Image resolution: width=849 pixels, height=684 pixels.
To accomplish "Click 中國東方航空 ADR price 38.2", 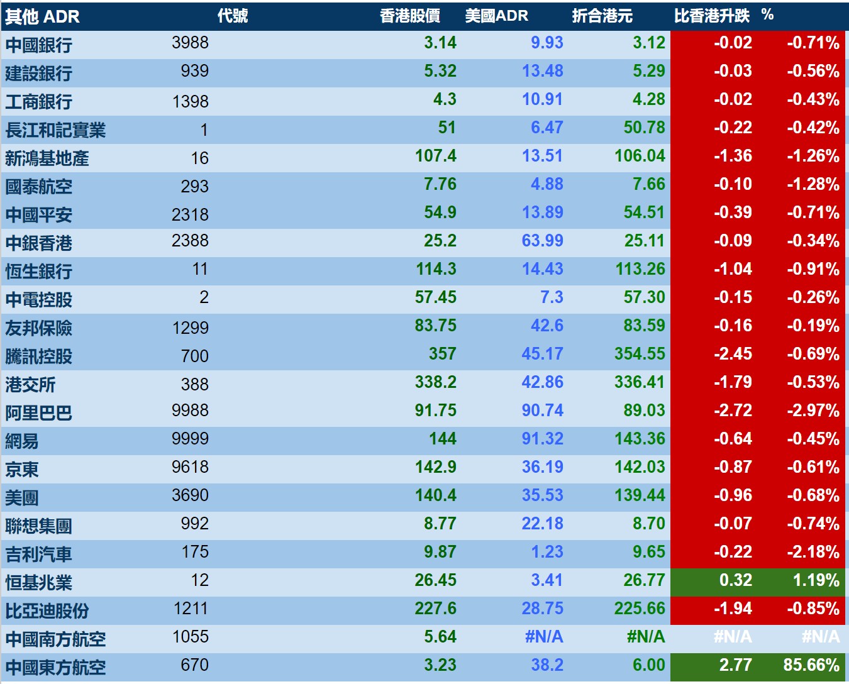I will pyautogui.click(x=547, y=665).
